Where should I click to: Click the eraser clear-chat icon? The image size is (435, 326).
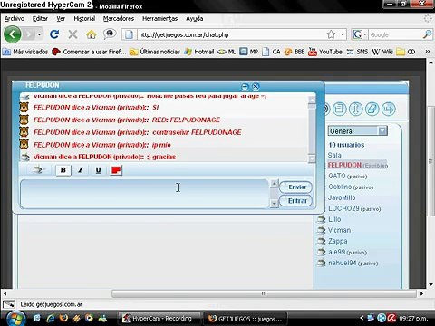(372, 109)
